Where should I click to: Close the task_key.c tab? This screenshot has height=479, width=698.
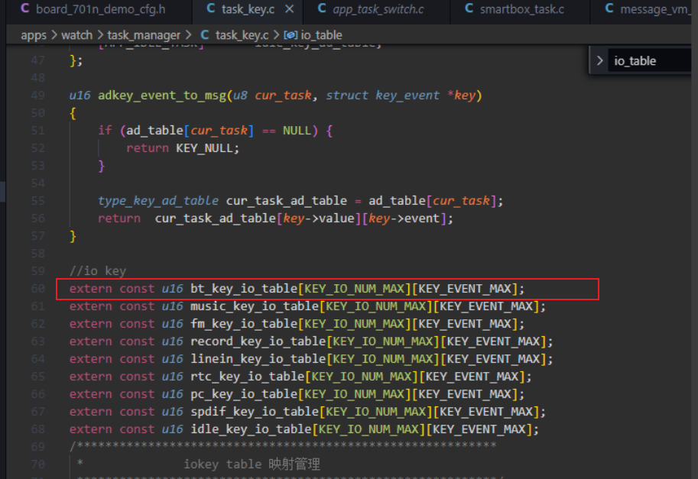point(289,9)
